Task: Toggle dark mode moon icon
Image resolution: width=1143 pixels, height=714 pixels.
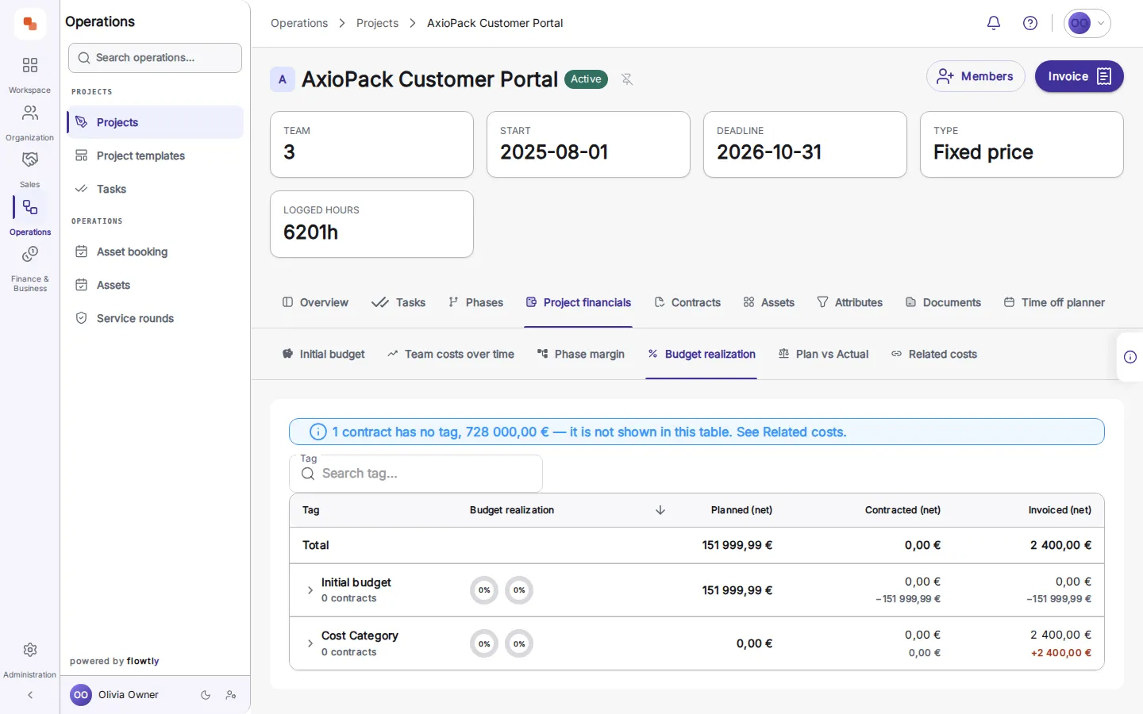Action: (x=206, y=695)
